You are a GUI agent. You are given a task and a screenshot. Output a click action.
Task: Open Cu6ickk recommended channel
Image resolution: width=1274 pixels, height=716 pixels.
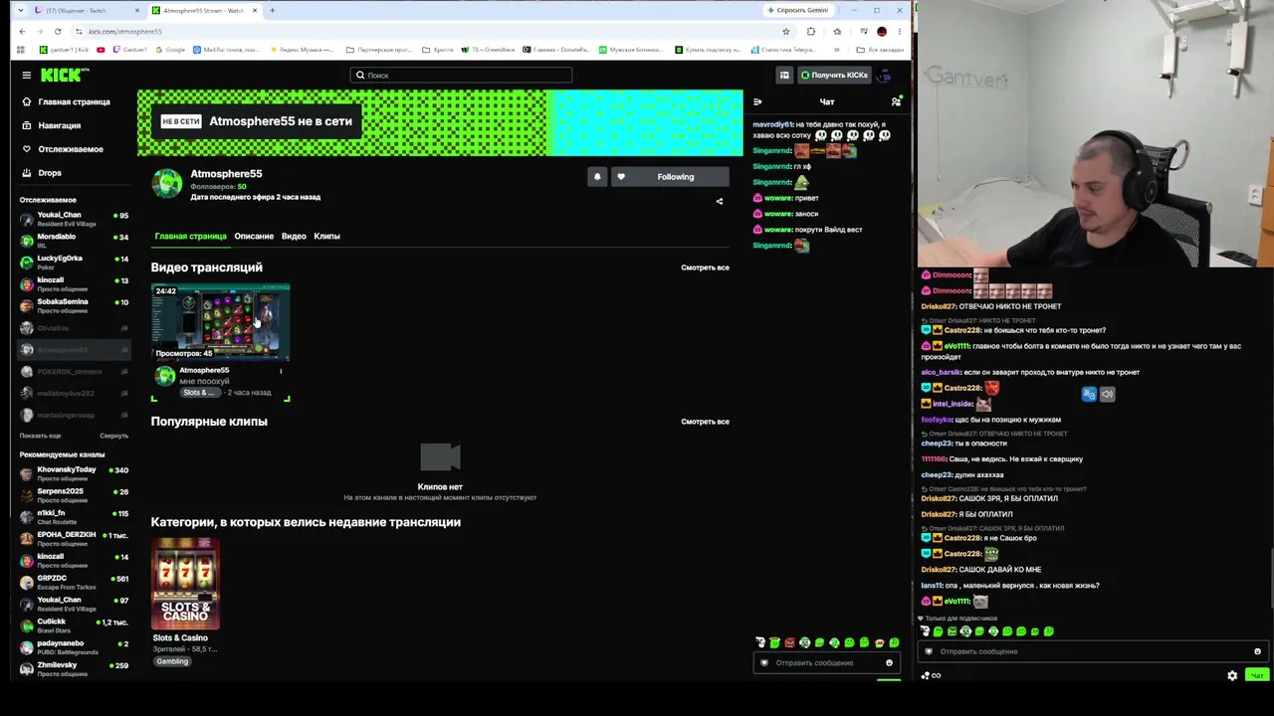click(74, 626)
